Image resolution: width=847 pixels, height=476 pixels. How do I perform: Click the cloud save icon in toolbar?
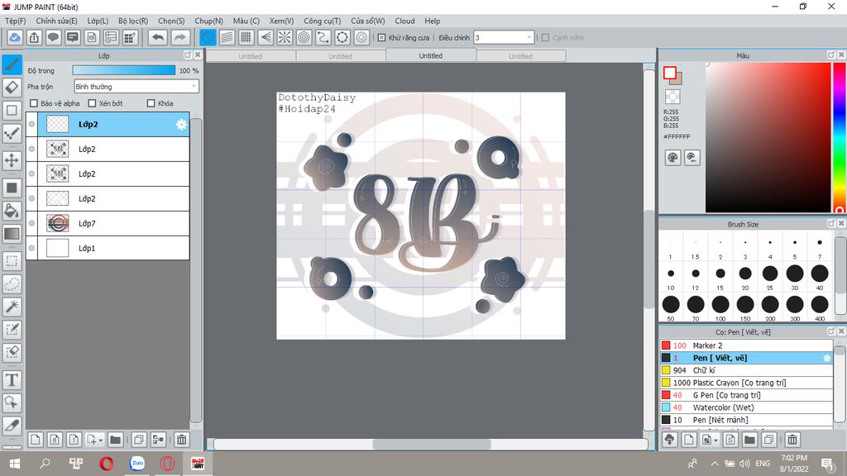(15, 37)
